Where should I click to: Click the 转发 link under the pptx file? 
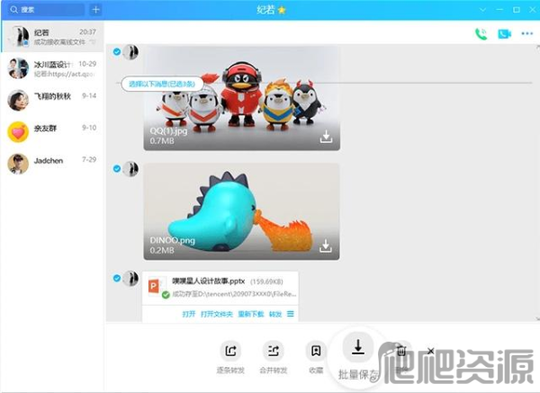275,314
